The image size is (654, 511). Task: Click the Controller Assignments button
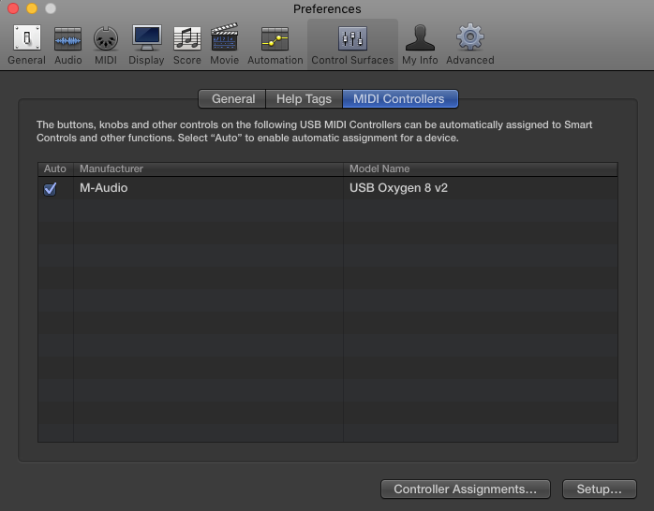(466, 489)
